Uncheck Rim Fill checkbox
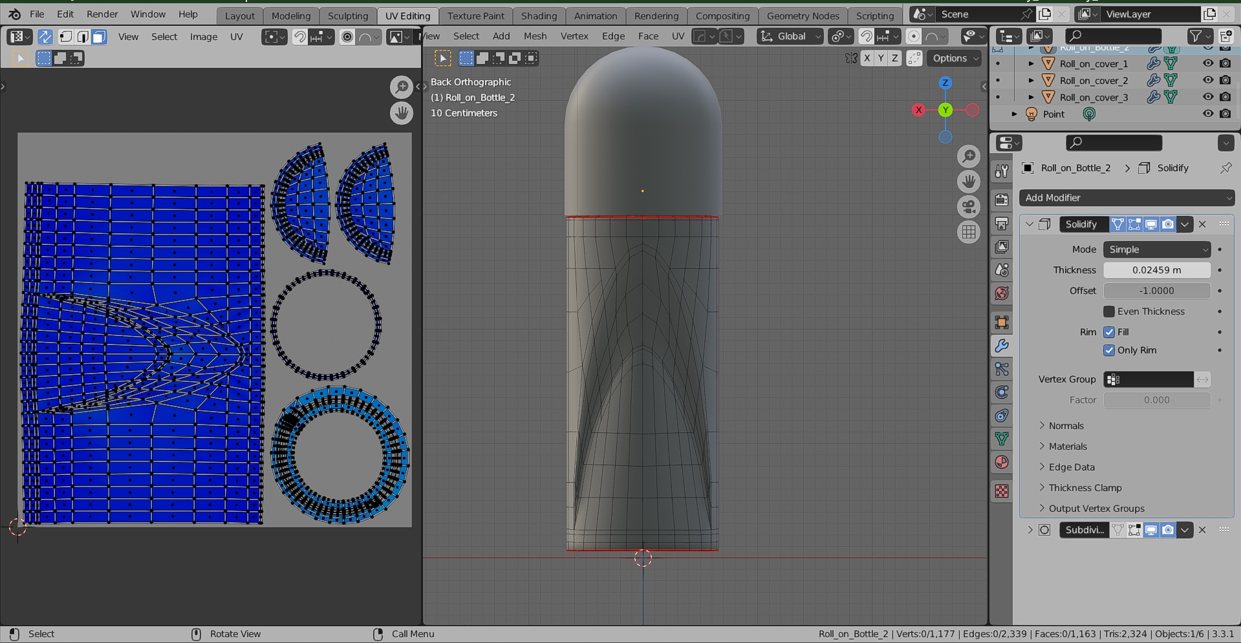 (1109, 332)
